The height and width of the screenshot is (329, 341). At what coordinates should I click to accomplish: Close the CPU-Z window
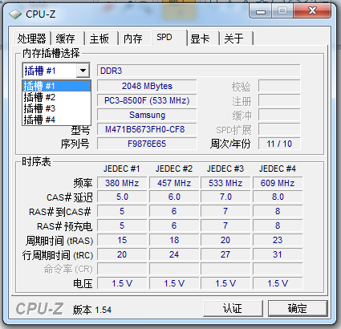(x=312, y=11)
